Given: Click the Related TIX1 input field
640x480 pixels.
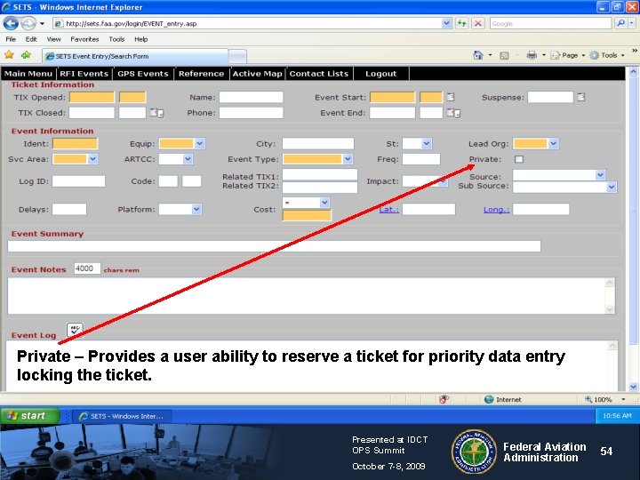Looking at the screenshot, I should tap(320, 175).
